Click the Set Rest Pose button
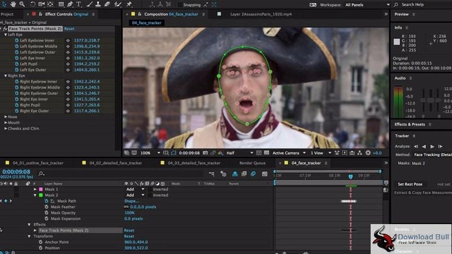 coord(410,184)
